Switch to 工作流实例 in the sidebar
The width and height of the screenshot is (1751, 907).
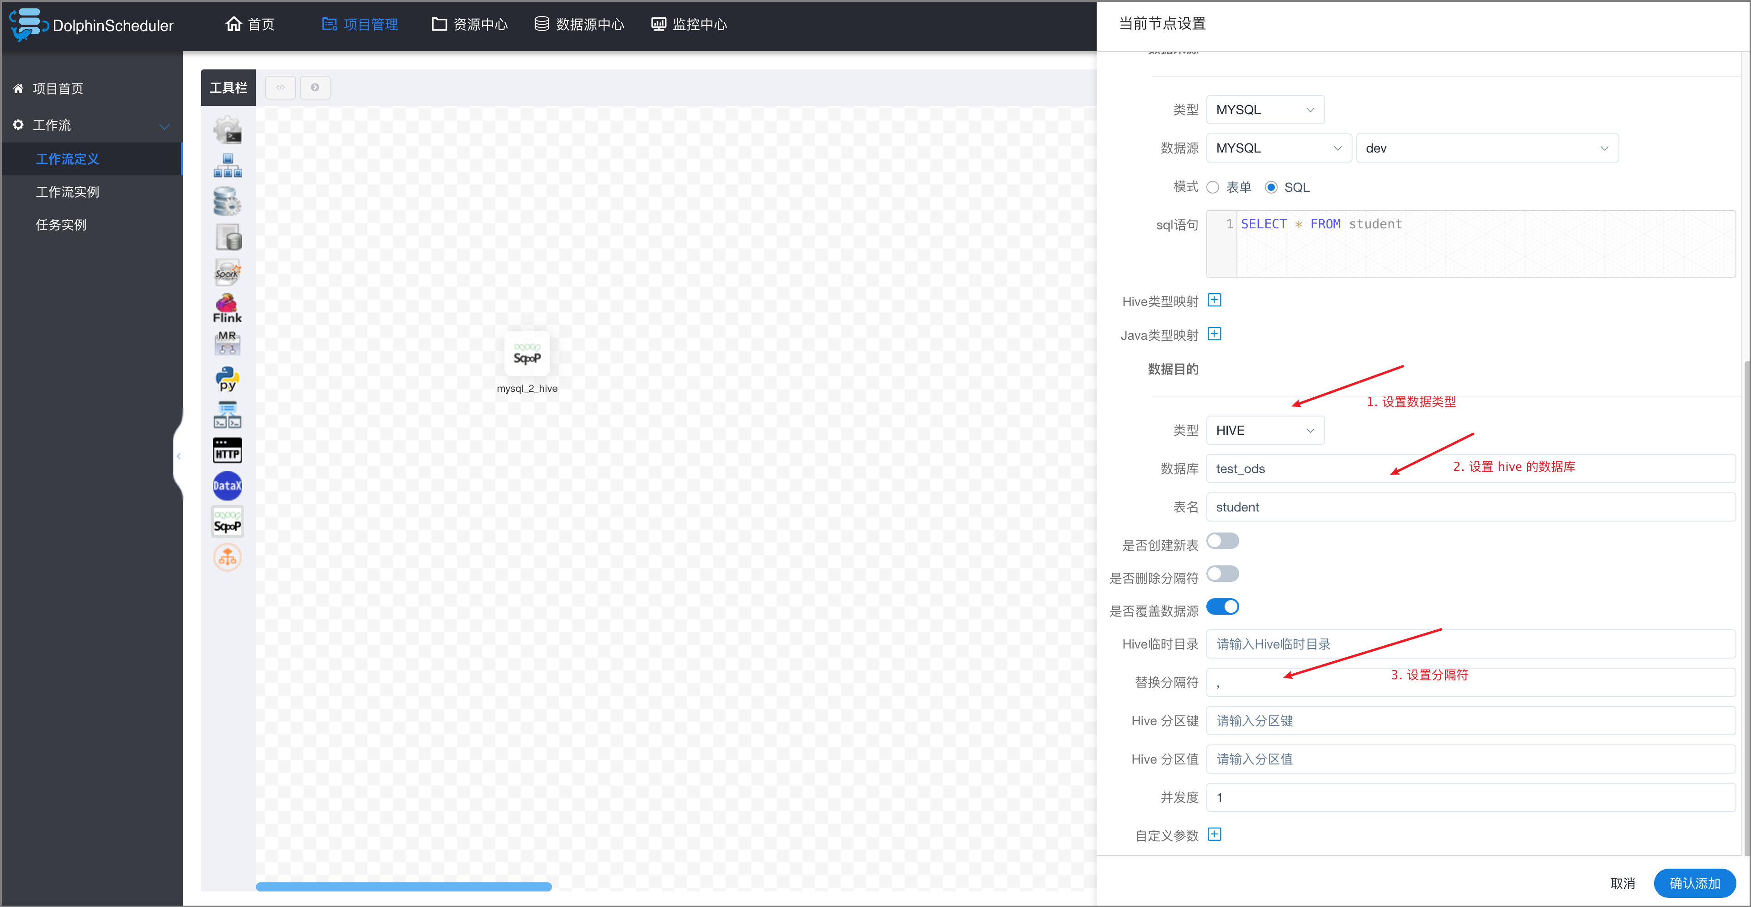coord(67,192)
